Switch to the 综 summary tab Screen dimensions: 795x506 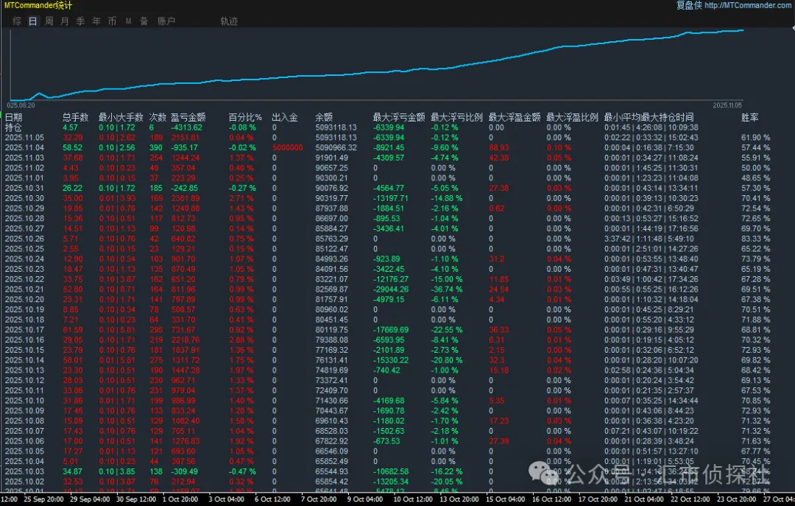tap(17, 21)
